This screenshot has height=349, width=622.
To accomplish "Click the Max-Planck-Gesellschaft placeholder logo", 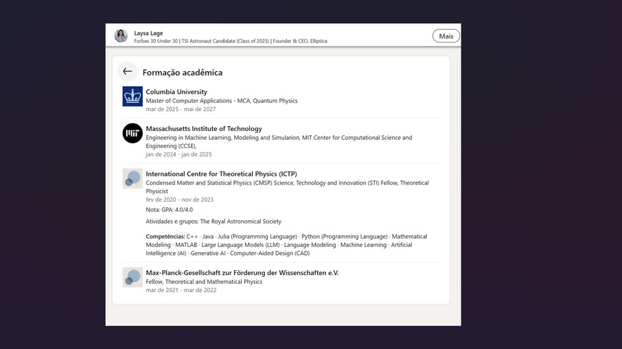I will pyautogui.click(x=133, y=277).
